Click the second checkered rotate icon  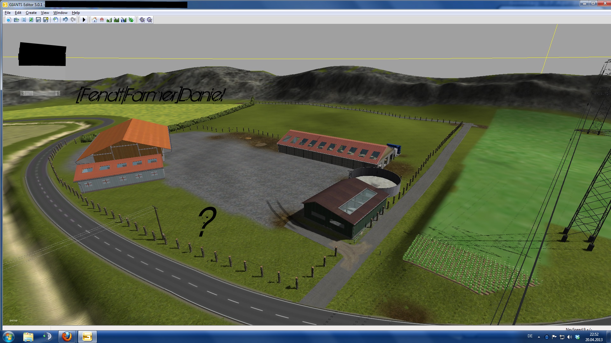[x=150, y=20]
